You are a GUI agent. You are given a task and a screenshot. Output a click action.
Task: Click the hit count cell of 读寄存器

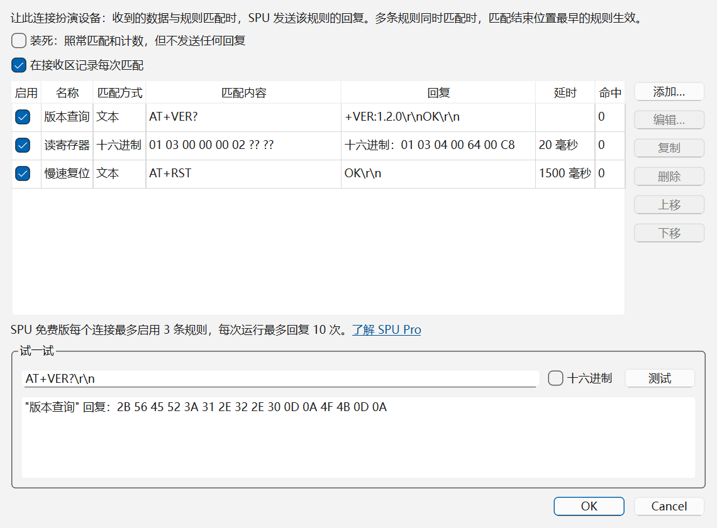click(x=610, y=145)
